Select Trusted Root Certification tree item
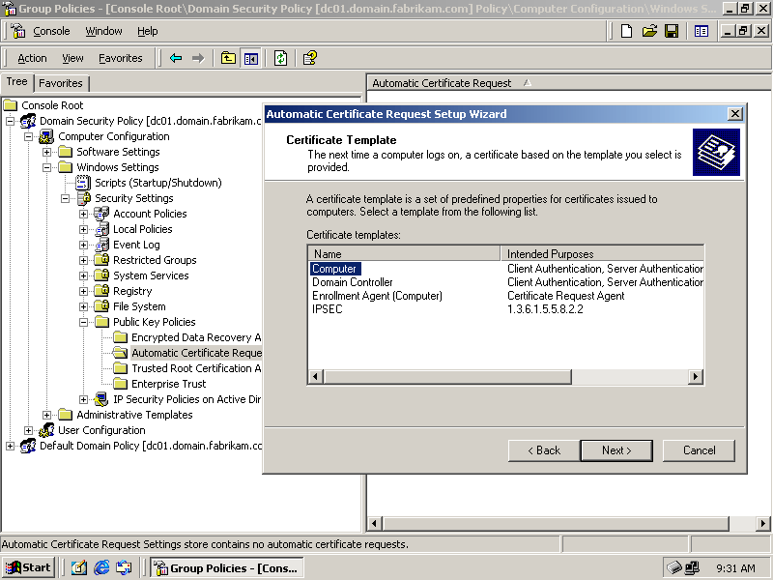Viewport: 773px width, 580px height. tap(196, 368)
